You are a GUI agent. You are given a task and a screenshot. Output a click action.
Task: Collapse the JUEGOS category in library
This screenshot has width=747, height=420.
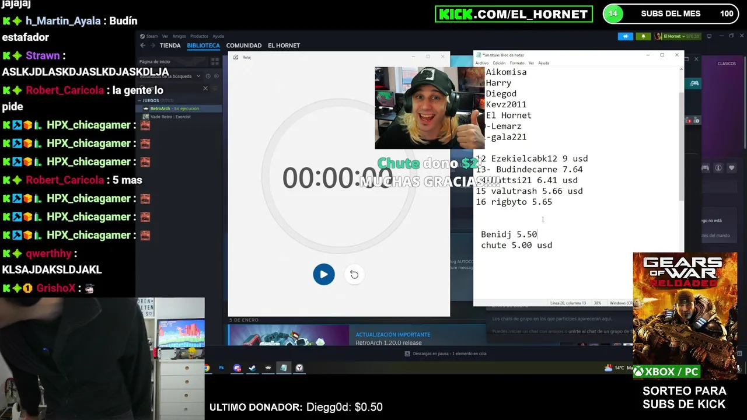pos(140,100)
